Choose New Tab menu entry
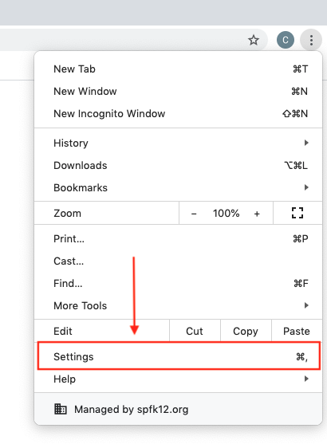 tap(178, 69)
